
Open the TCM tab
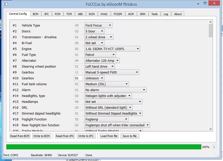[x=69, y=14]
